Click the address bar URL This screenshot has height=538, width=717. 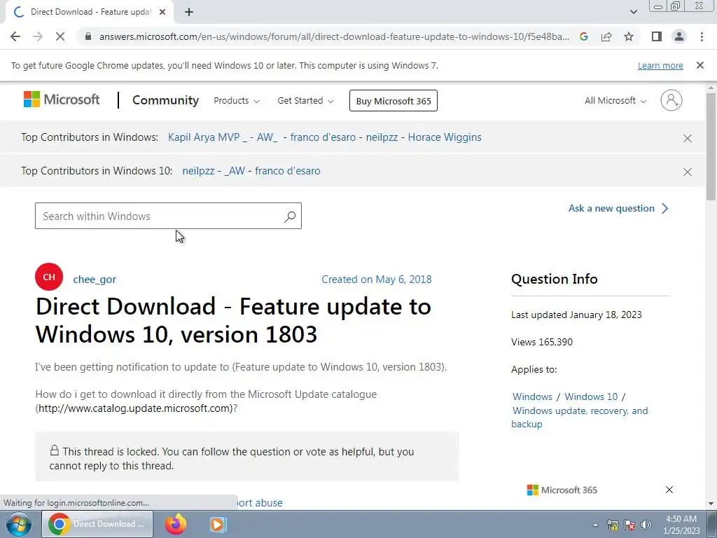coord(334,36)
